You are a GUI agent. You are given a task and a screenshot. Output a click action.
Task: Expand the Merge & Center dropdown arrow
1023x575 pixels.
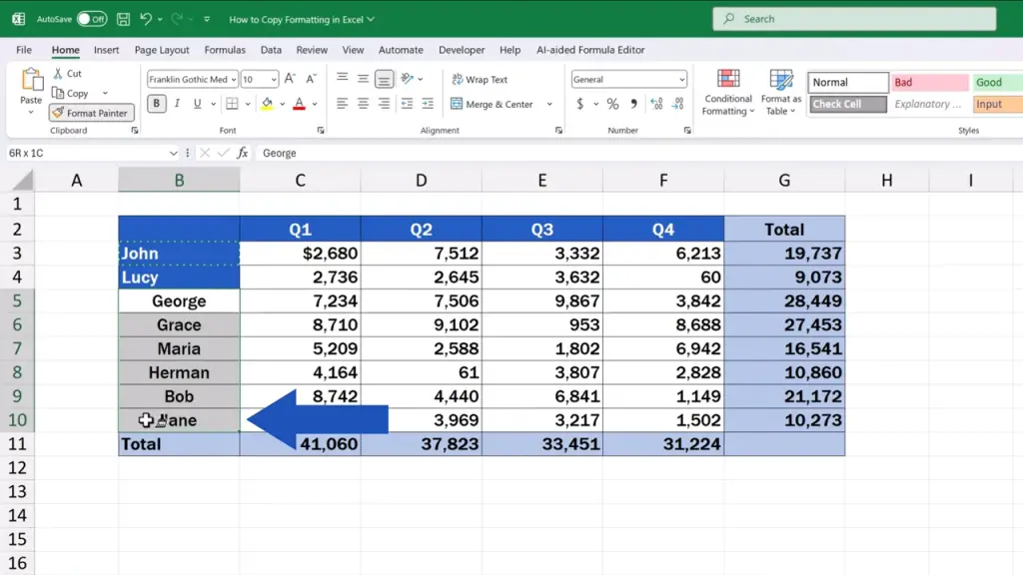click(x=549, y=104)
